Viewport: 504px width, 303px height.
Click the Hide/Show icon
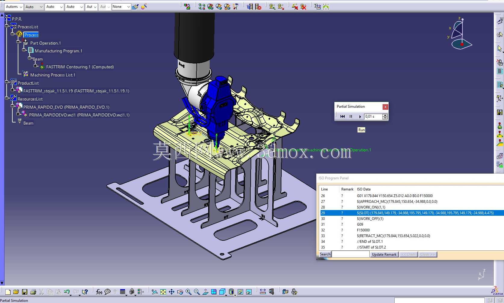click(240, 292)
